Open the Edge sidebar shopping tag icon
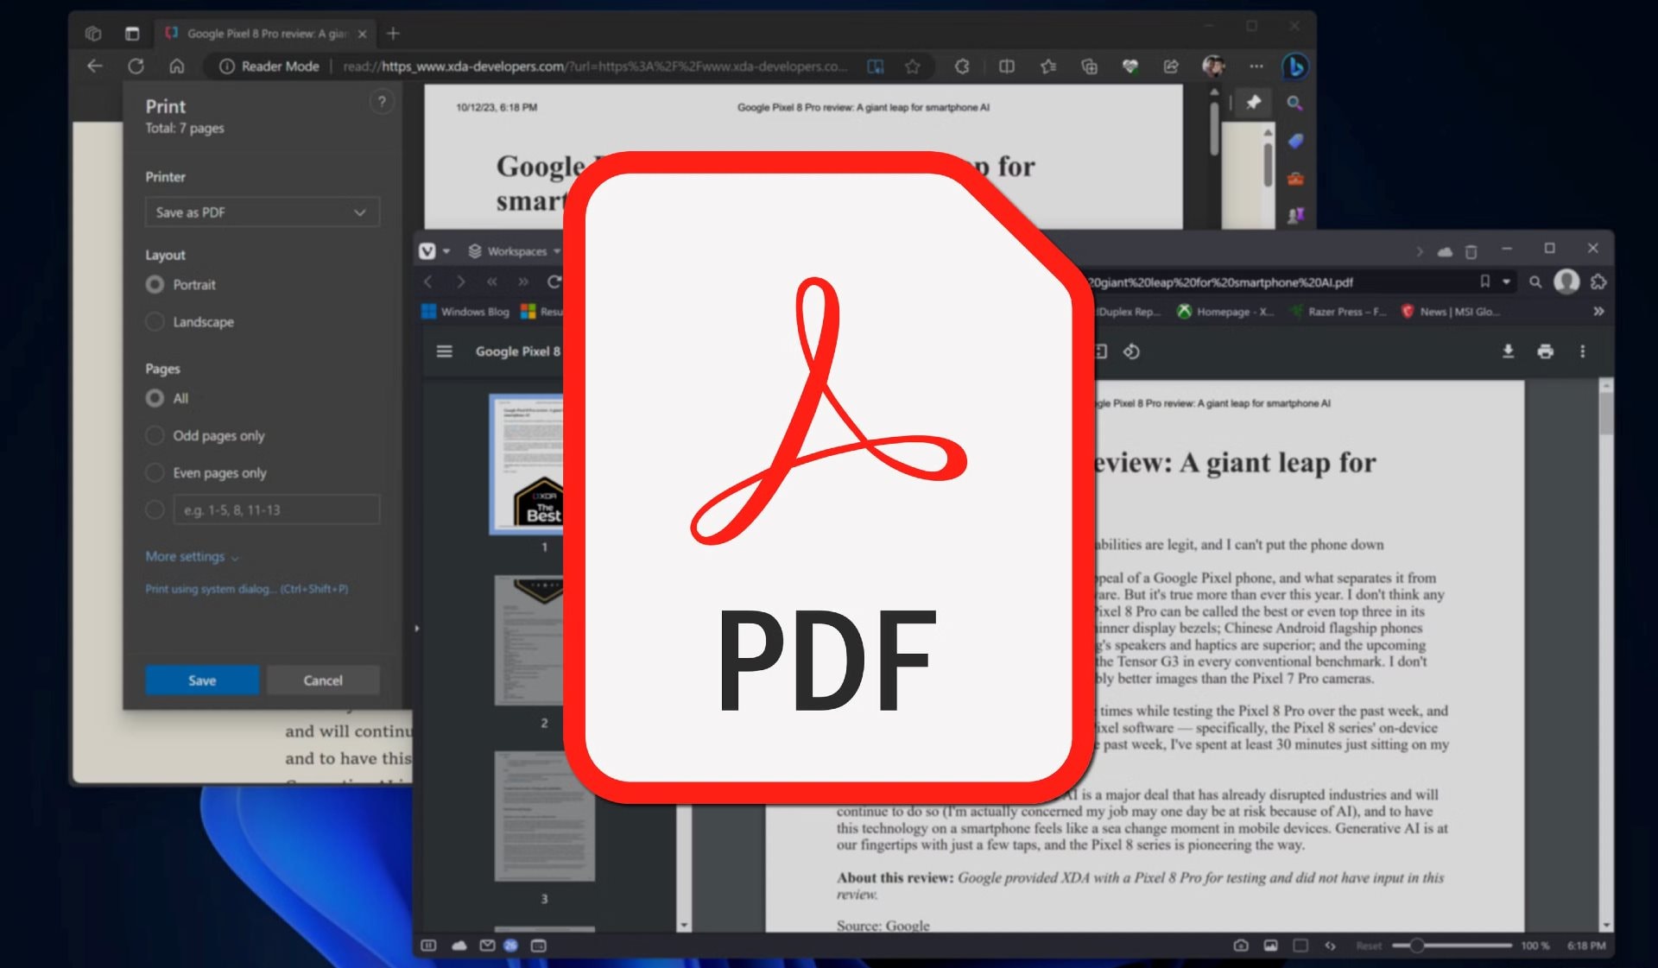 tap(1295, 141)
